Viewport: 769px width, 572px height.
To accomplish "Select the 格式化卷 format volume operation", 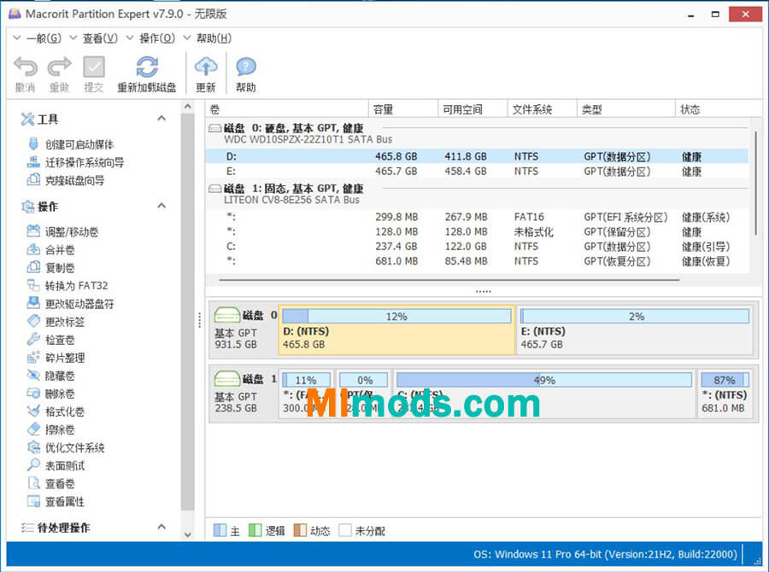I will pos(56,411).
